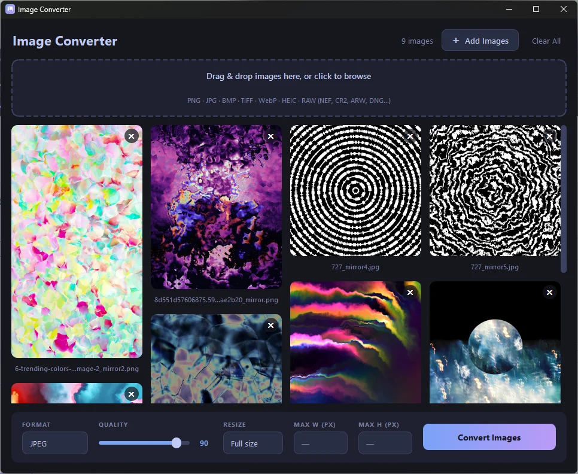578x474 pixels.
Task: Open the Format dropdown showing JPEG
Action: [55, 443]
